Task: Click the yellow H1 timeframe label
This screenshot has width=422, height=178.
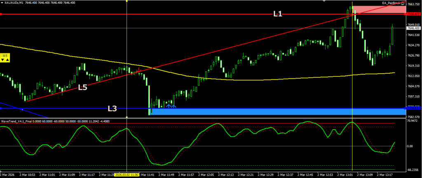Action: coord(5,55)
